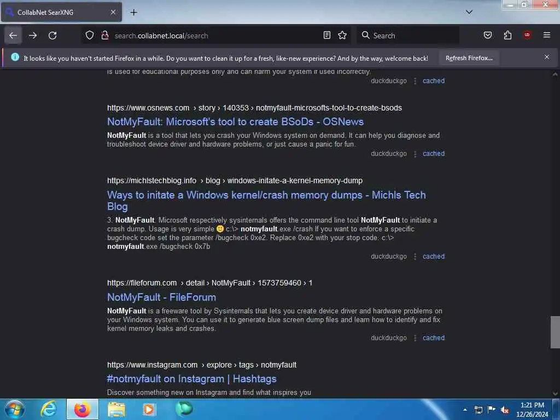Open the NotMyFault OSNews result link
Image resolution: width=560 pixels, height=420 pixels.
point(235,122)
